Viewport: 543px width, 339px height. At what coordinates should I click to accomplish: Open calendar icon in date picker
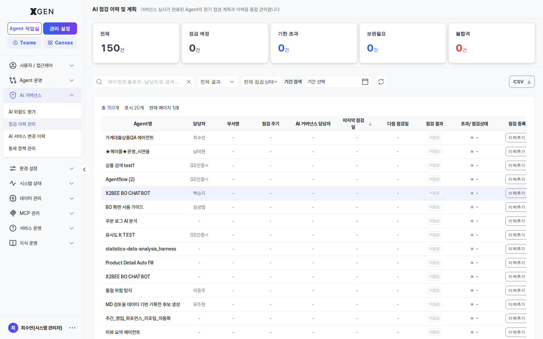pyautogui.click(x=365, y=82)
